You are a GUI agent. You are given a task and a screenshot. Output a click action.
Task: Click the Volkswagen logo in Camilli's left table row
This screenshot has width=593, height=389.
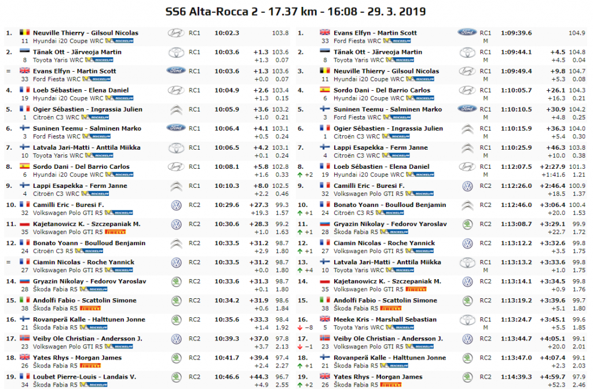coord(175,205)
